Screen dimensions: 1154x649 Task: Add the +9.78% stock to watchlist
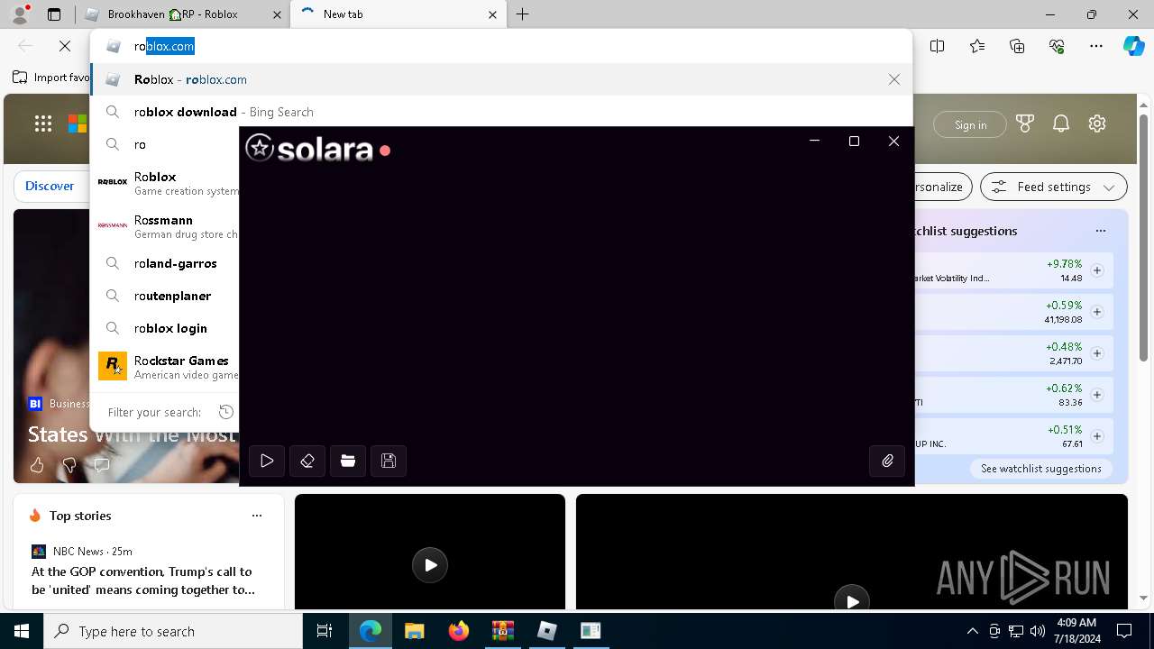pyautogui.click(x=1096, y=270)
